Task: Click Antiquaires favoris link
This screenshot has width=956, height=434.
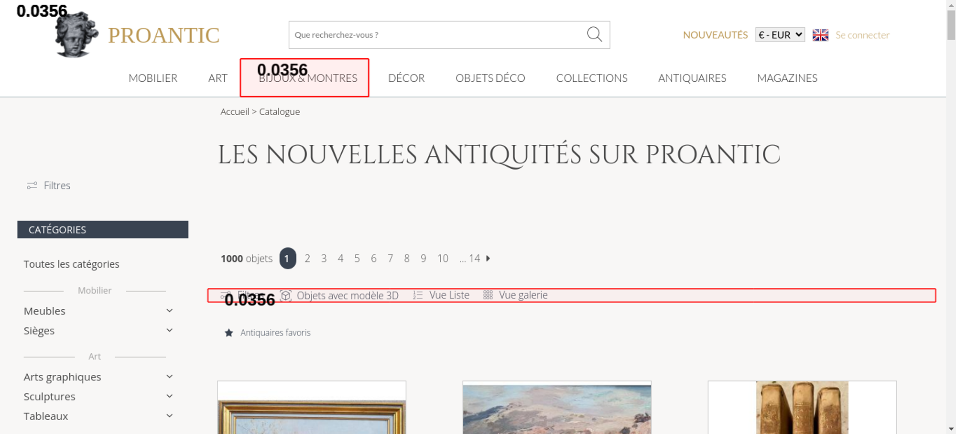Action: (275, 333)
